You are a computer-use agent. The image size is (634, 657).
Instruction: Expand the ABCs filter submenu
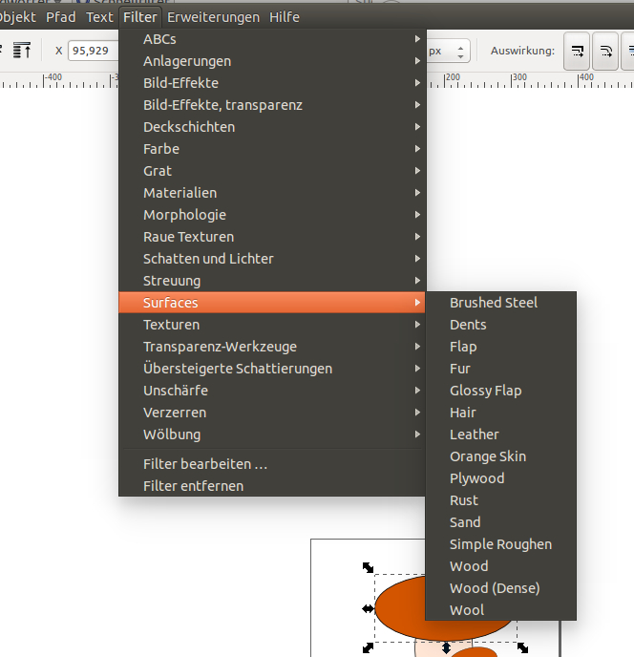click(x=272, y=39)
